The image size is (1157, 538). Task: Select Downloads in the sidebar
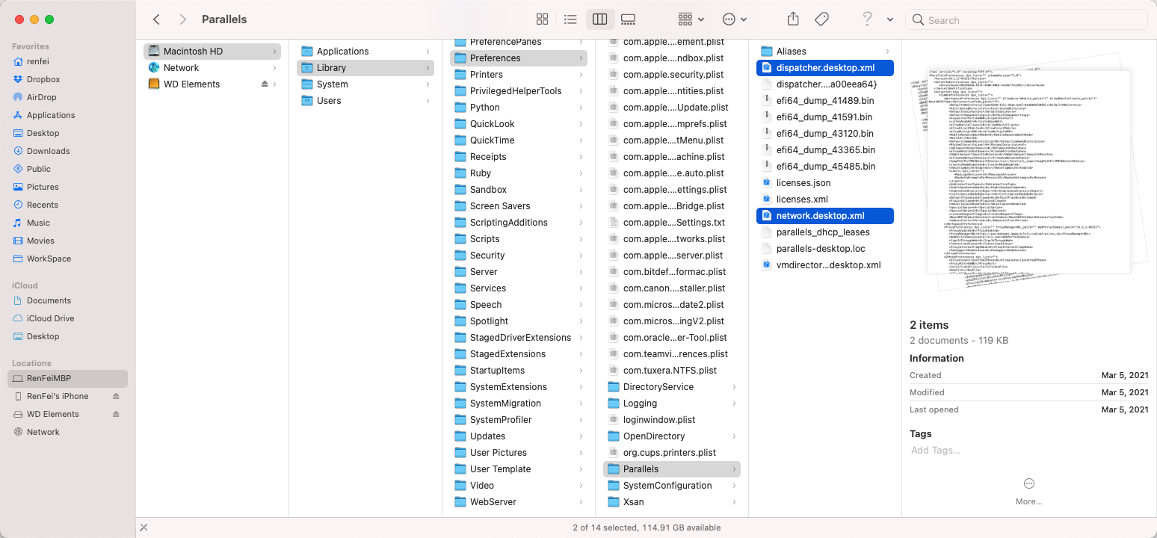67,151
